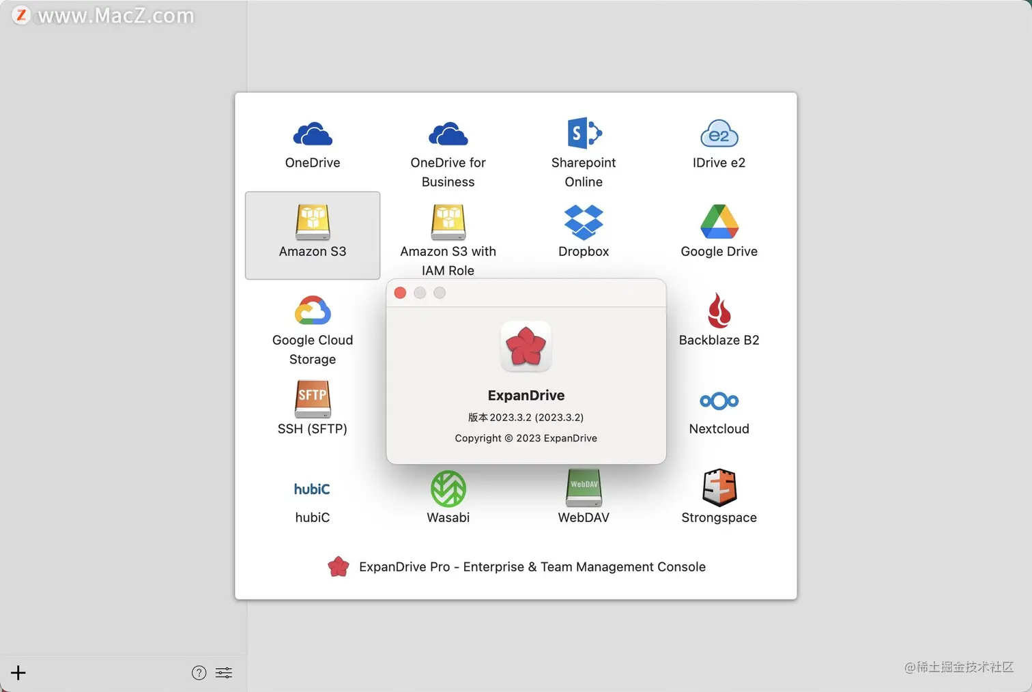Click the "Nextcloud" label
This screenshot has height=692, width=1032.
click(719, 429)
